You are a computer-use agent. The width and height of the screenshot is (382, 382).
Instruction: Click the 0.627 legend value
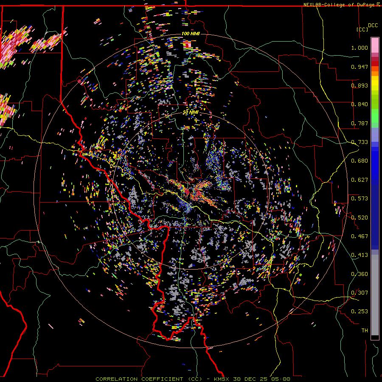coord(360,180)
